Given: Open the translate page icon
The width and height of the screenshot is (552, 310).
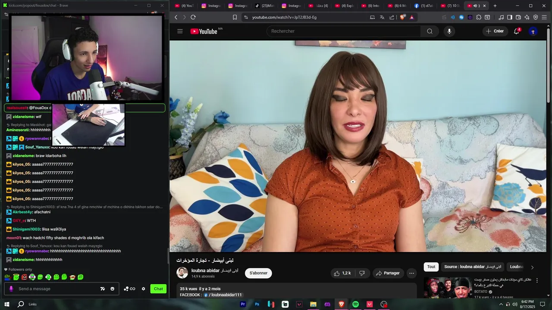Looking at the screenshot, I should tap(382, 17).
